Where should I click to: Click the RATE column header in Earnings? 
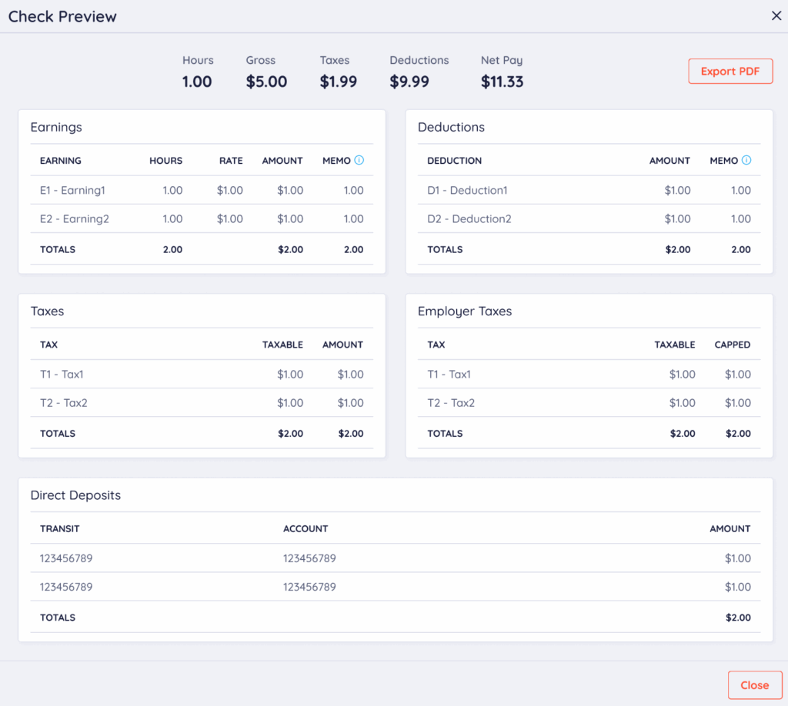pos(230,161)
